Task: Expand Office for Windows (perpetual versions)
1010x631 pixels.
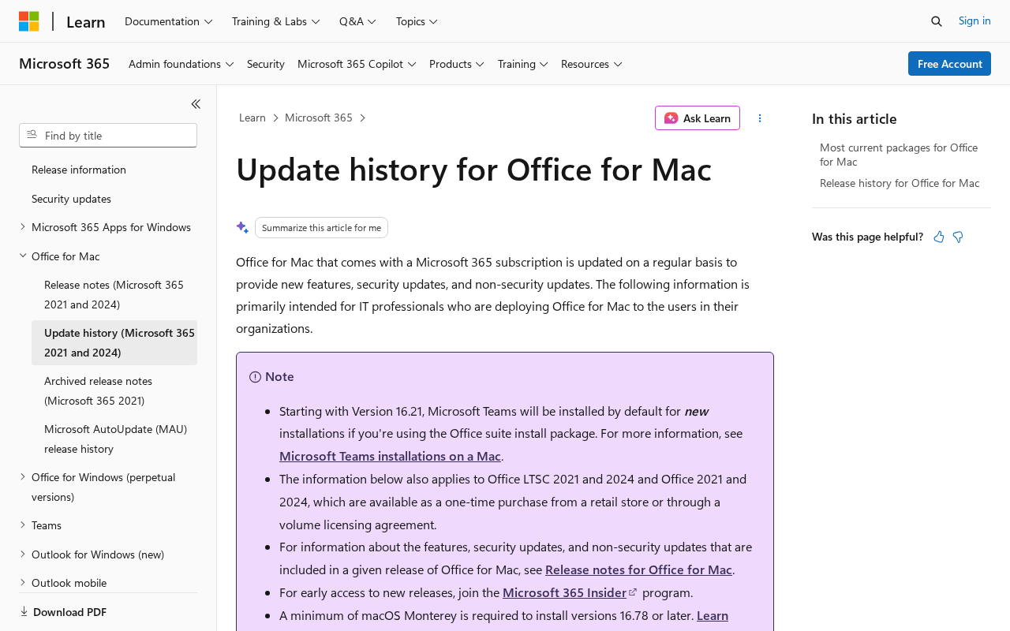Action: point(23,477)
